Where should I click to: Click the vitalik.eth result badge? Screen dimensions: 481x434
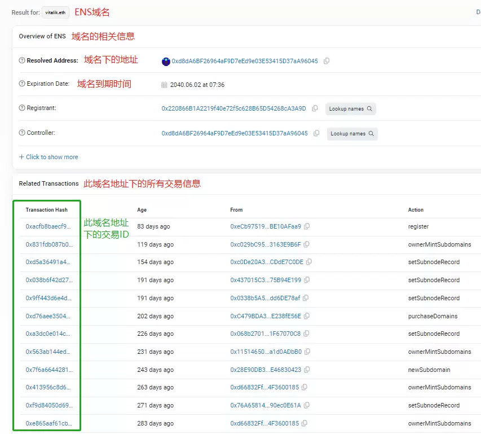pyautogui.click(x=55, y=12)
